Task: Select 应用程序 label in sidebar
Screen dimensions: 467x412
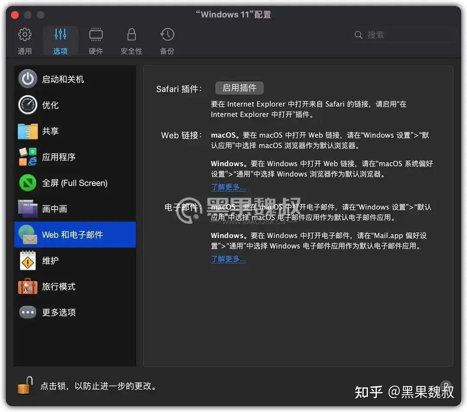Action: coord(59,157)
